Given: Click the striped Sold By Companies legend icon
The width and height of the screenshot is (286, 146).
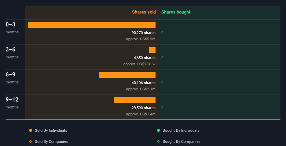Looking at the screenshot, I should coord(31,141).
